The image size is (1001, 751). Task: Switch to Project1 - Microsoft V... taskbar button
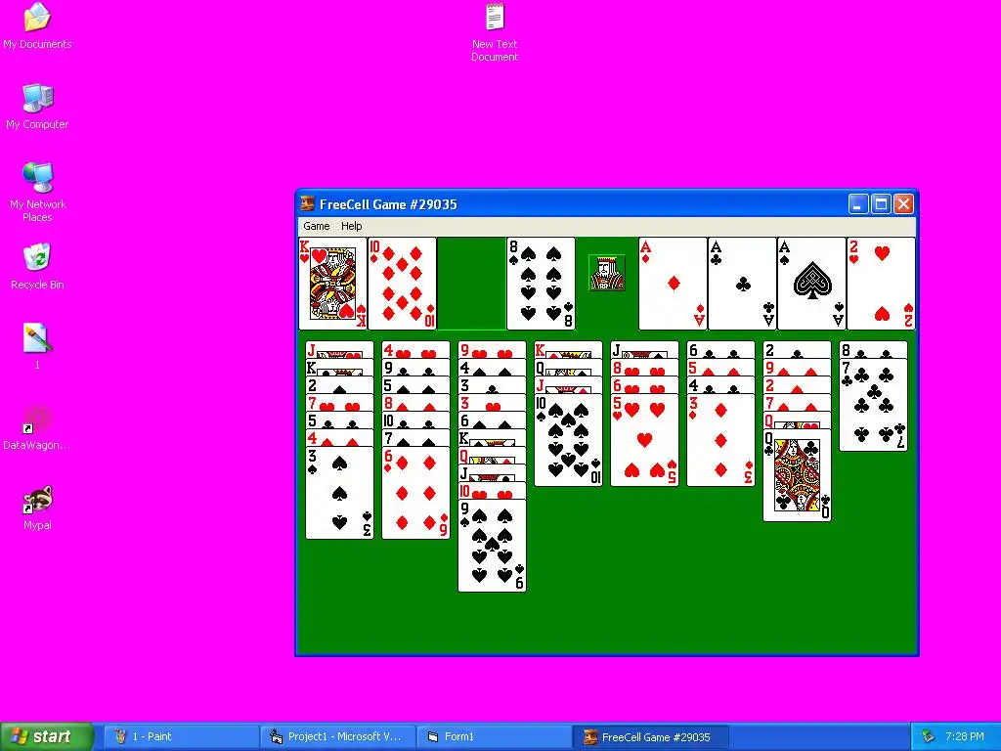[x=337, y=737]
